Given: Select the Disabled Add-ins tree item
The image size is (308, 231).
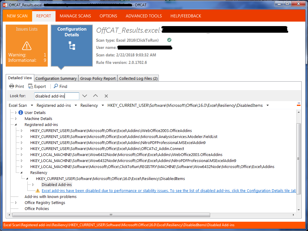Looking at the screenshot, I should pos(56,185).
